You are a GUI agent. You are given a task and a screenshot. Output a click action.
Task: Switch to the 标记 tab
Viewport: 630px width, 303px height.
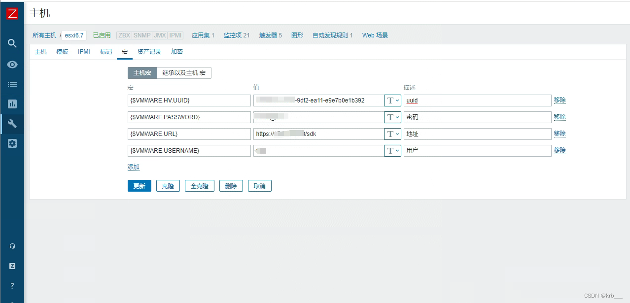[106, 51]
